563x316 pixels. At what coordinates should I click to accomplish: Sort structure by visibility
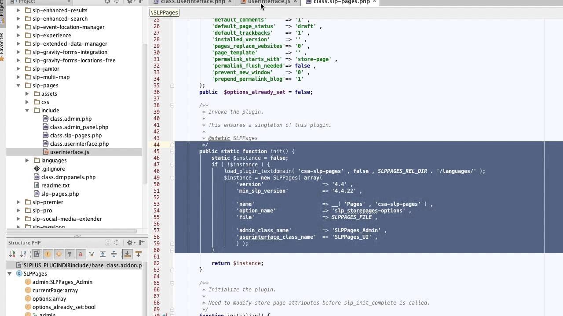coord(12,254)
